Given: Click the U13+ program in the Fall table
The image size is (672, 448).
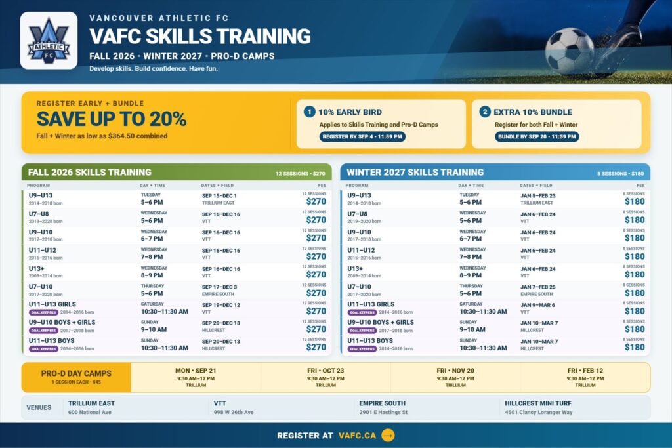Looking at the screenshot, I should [37, 268].
